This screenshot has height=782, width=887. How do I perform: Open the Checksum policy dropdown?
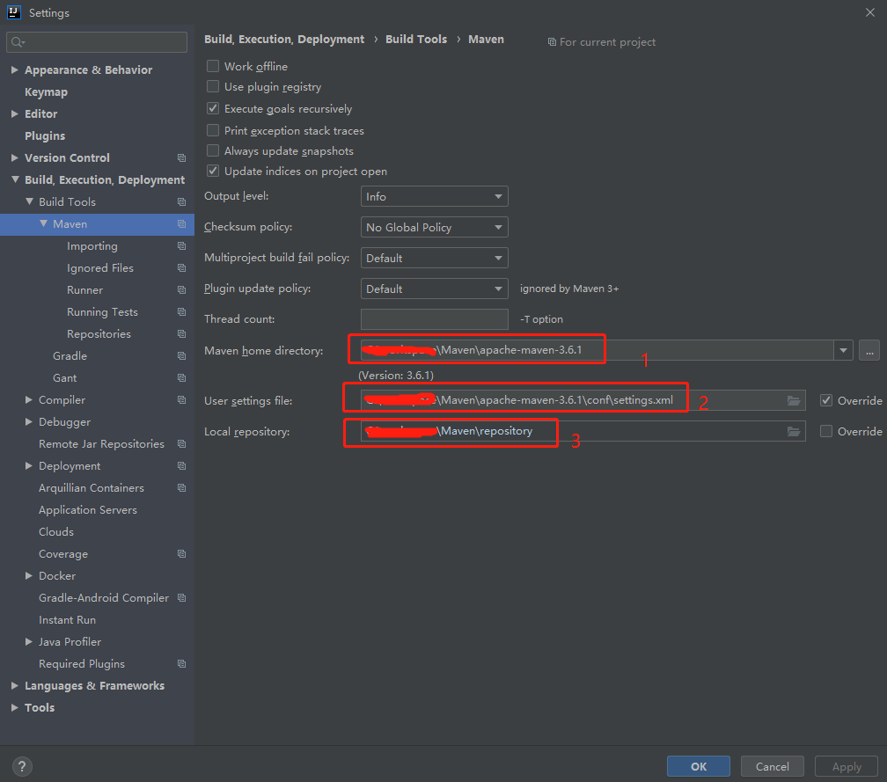pos(434,227)
